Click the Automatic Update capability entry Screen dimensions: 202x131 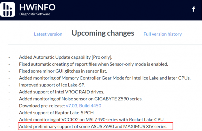pos(66,57)
